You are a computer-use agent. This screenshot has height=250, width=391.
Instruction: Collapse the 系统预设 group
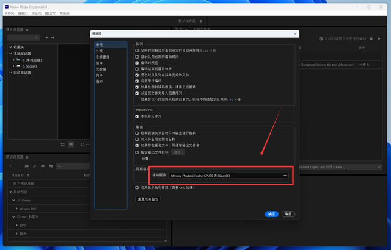point(10,192)
